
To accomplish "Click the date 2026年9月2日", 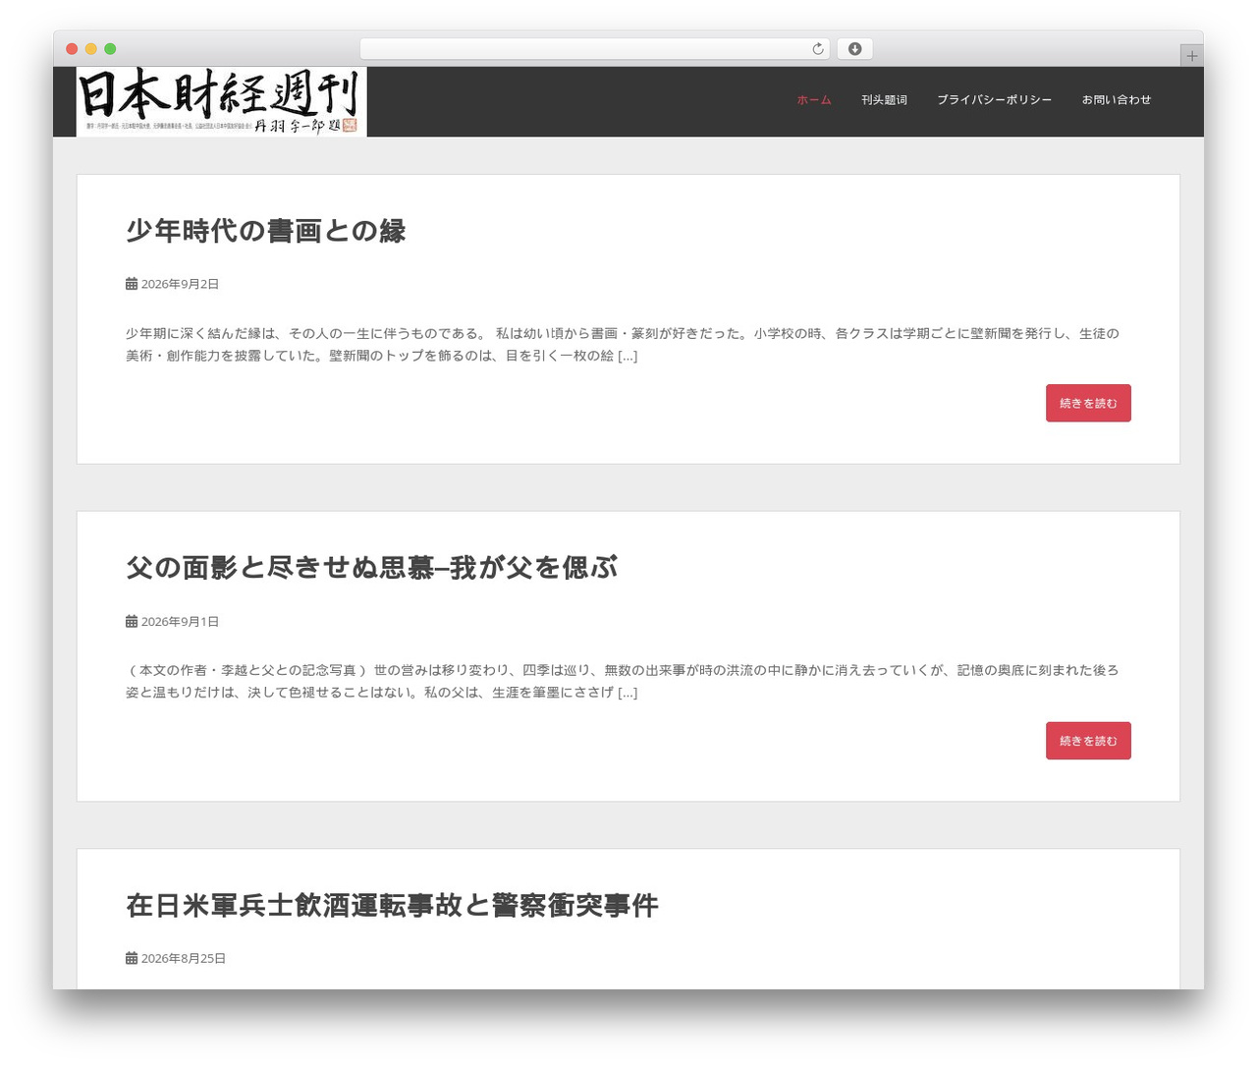I will [180, 284].
